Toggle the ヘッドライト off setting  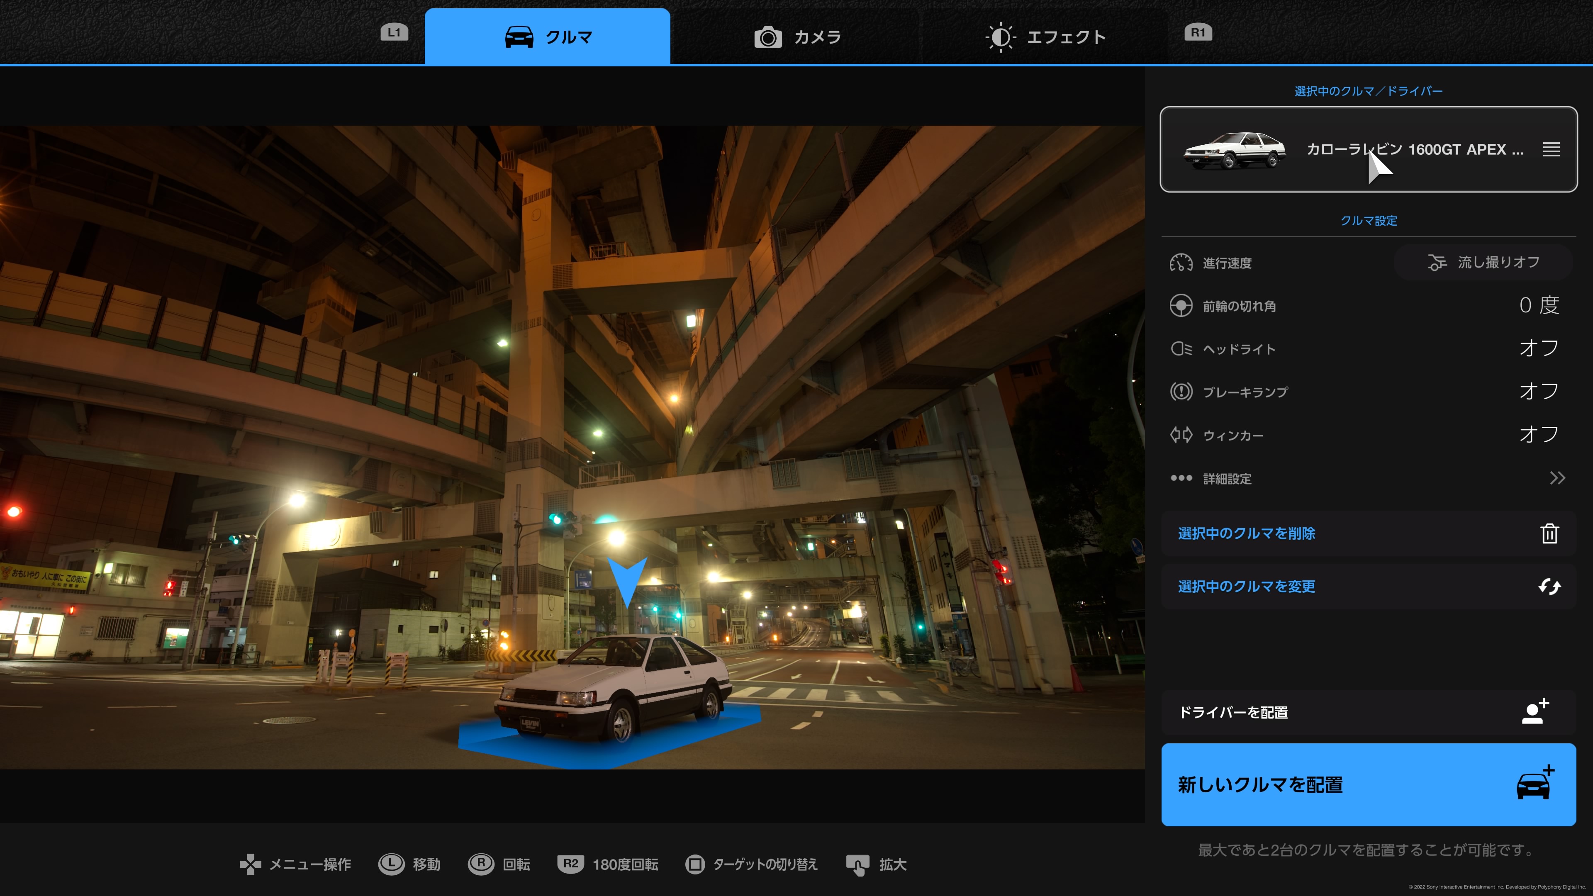1539,349
